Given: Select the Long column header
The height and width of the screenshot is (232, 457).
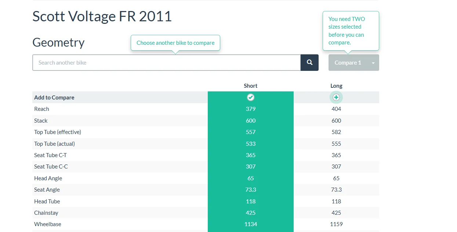Looking at the screenshot, I should (336, 86).
